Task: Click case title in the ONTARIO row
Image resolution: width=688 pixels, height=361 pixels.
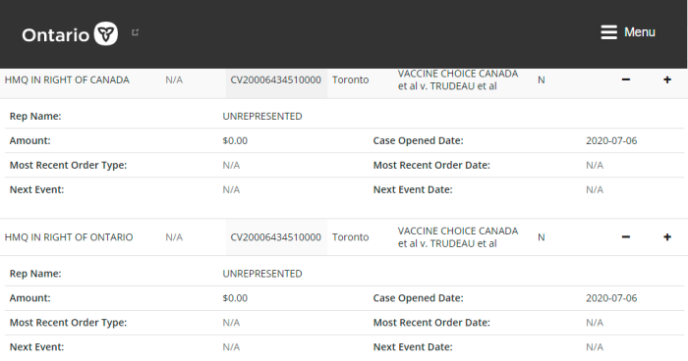Action: (458, 237)
